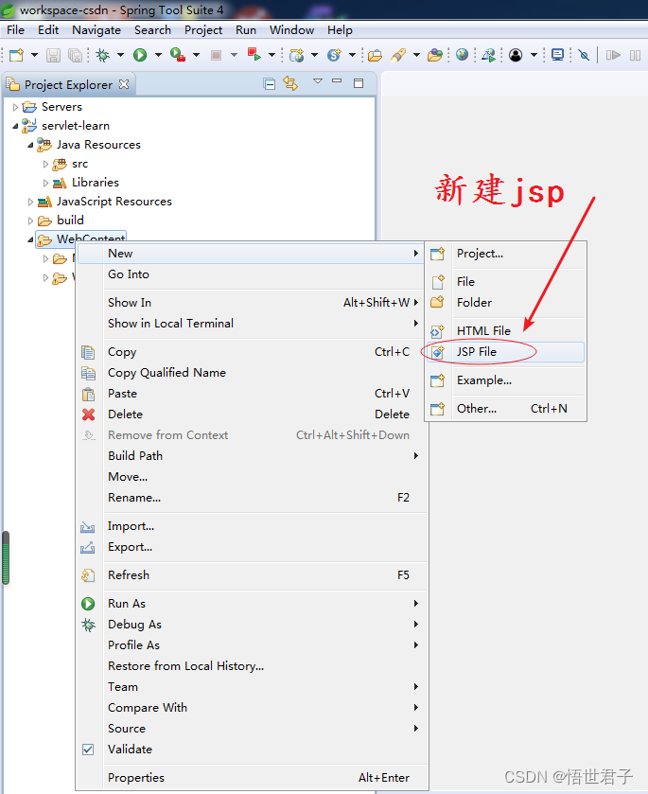Open the Search menu
Screen dimensions: 648x794
point(152,30)
